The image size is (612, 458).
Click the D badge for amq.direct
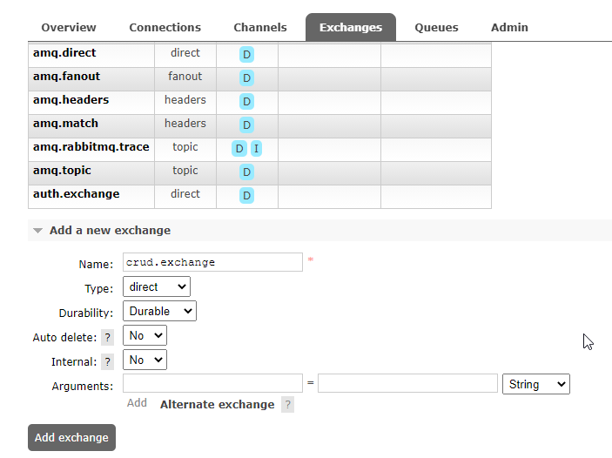pyautogui.click(x=247, y=55)
